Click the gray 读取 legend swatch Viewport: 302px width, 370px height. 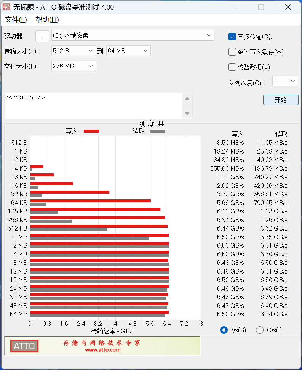(x=158, y=131)
